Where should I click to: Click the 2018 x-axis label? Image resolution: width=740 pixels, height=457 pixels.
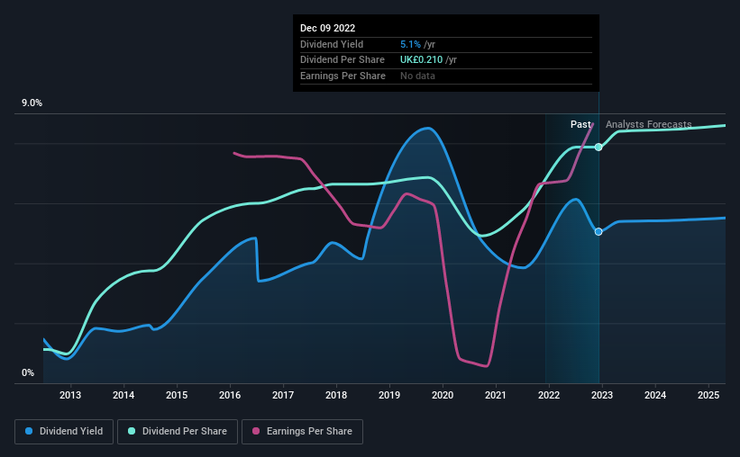(x=336, y=395)
